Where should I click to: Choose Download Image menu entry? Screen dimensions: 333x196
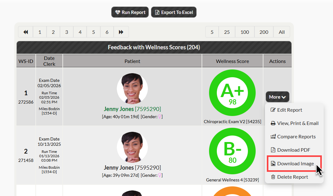pyautogui.click(x=294, y=163)
